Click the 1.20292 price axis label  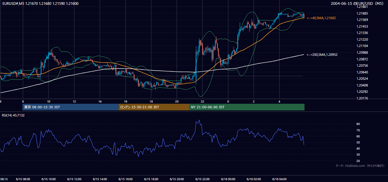pos(362,92)
